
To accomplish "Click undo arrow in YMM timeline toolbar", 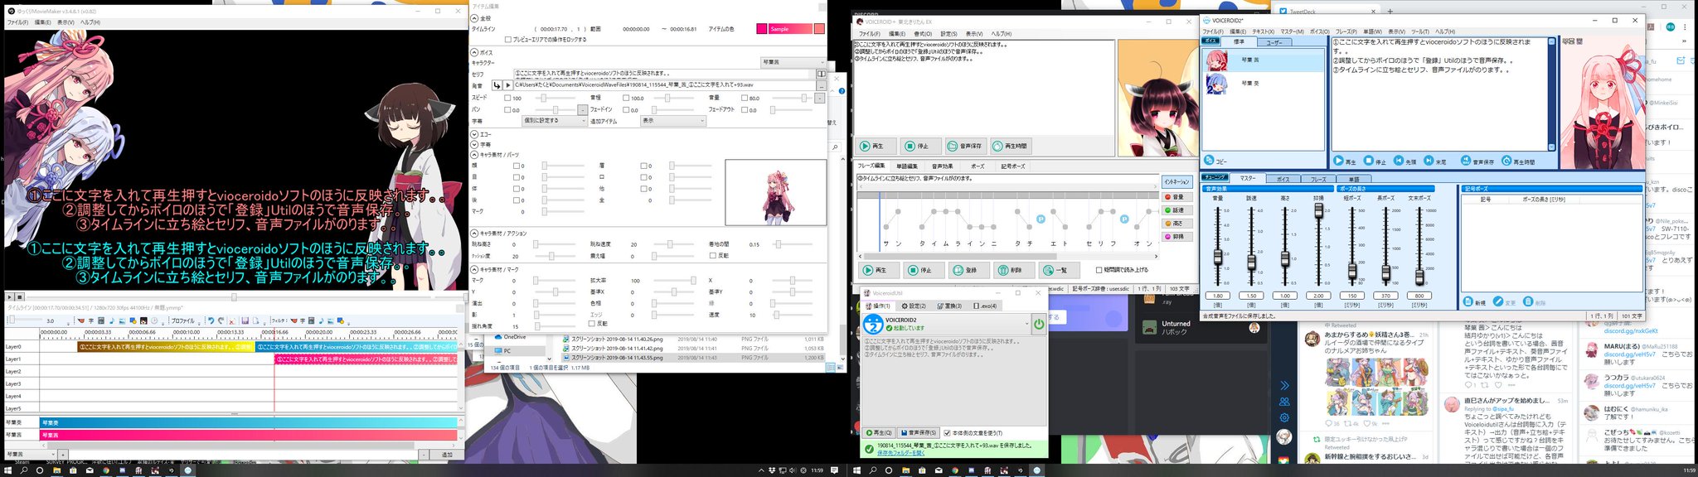I will (211, 320).
